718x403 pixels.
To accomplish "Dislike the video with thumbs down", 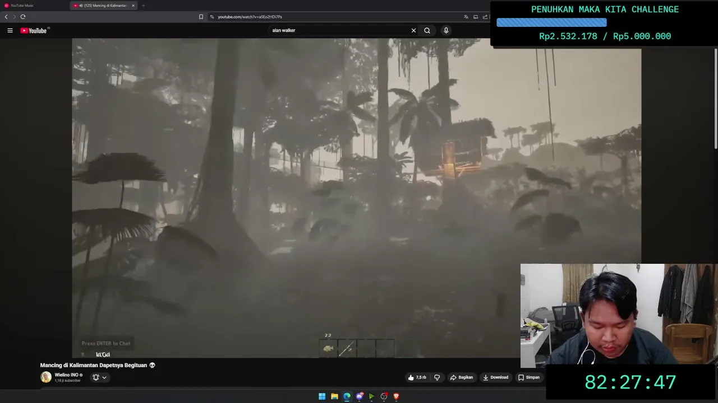I will tap(437, 377).
